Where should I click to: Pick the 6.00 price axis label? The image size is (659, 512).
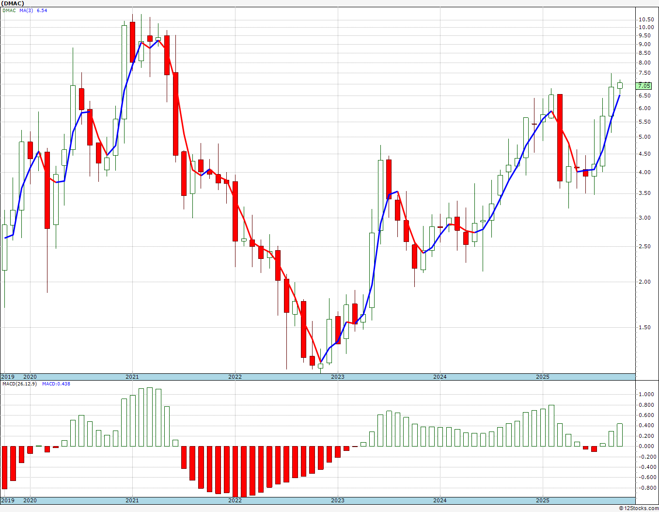pos(644,109)
